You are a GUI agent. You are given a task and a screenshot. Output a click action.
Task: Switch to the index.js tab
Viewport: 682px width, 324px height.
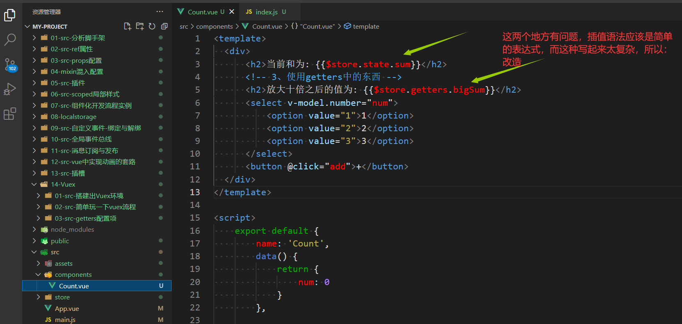tap(266, 12)
